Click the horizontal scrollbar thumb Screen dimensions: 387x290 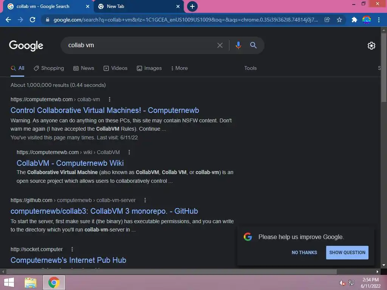click(172, 271)
